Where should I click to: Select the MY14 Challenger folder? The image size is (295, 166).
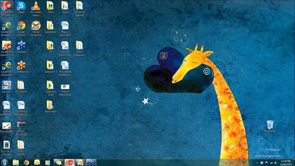point(79,48)
